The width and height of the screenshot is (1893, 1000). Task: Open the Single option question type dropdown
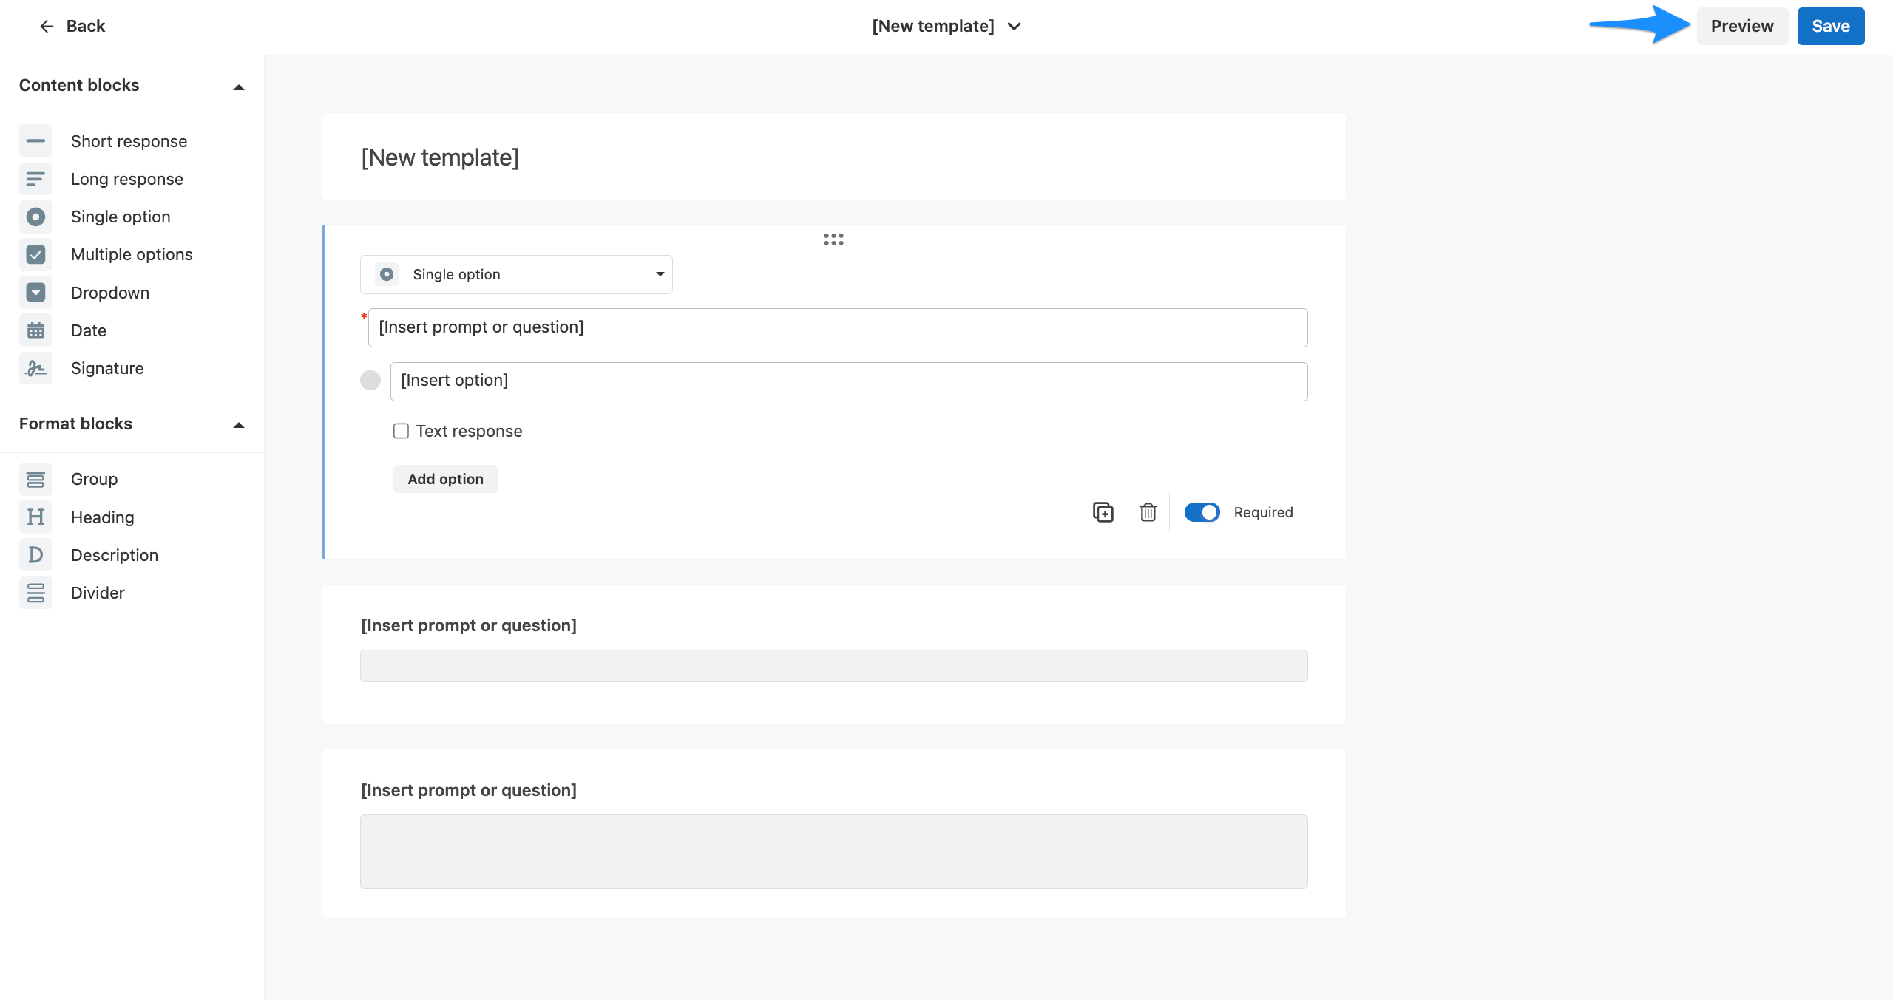pyautogui.click(x=516, y=274)
